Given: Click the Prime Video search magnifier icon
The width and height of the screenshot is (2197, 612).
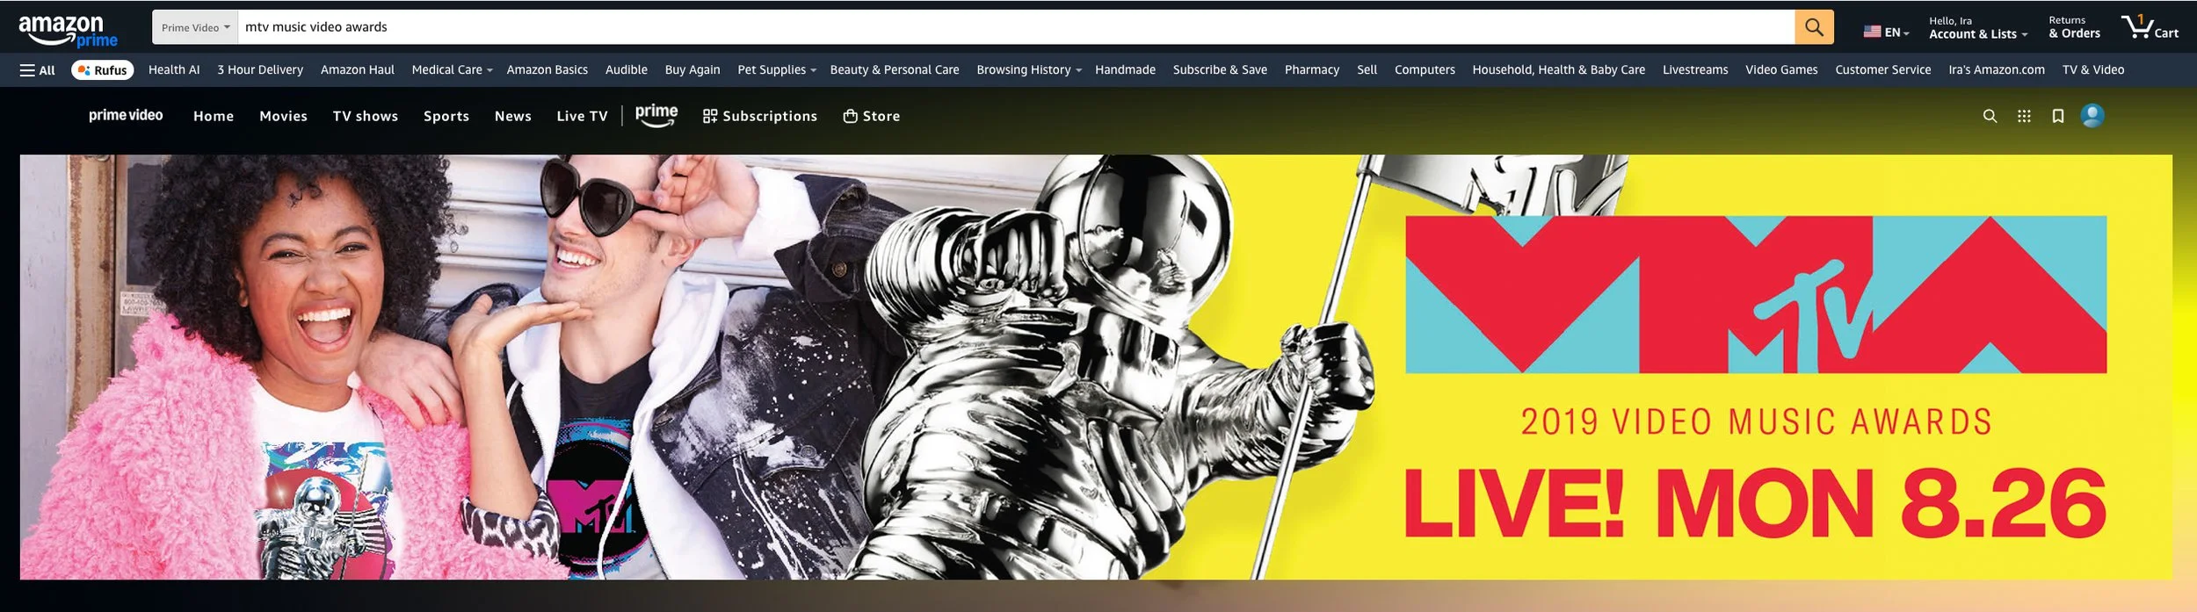Looking at the screenshot, I should (x=1990, y=116).
